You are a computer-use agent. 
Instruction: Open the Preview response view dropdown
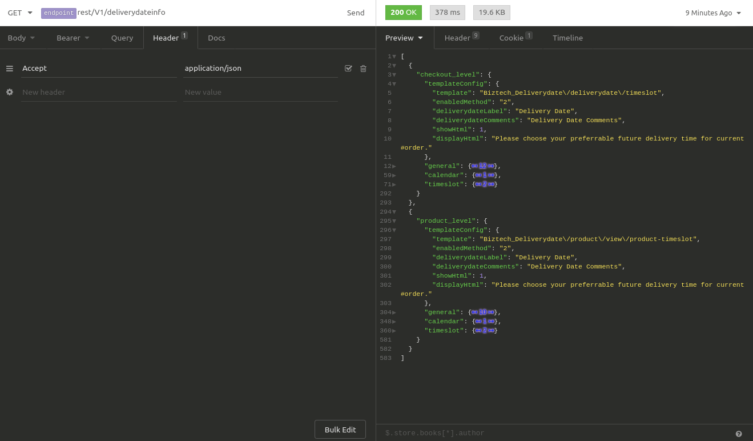click(404, 38)
